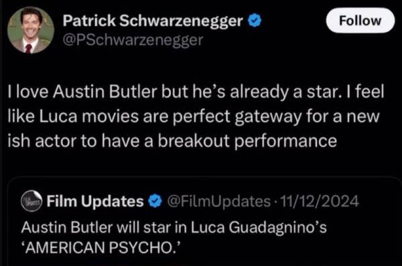The height and width of the screenshot is (266, 402).
Task: Open the quoted Film Updates post card
Action: [204, 221]
